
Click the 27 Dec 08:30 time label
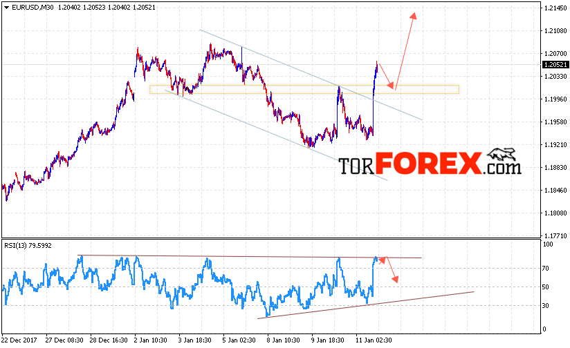coord(64,340)
